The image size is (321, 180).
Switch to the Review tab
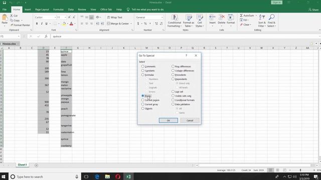[82, 9]
